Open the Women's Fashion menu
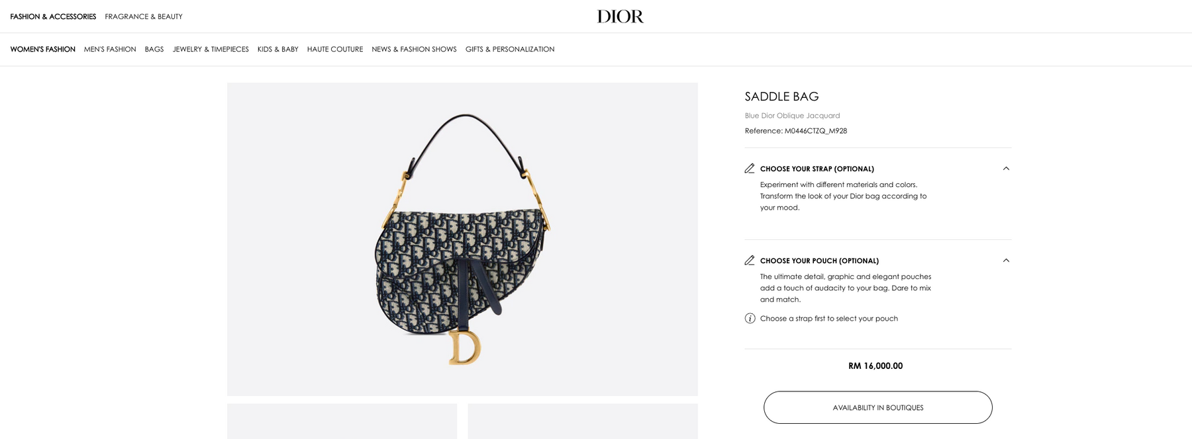Viewport: 1192px width, 439px height. click(x=43, y=50)
